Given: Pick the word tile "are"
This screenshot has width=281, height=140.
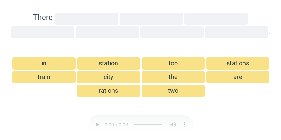Looking at the screenshot, I should [238, 77].
